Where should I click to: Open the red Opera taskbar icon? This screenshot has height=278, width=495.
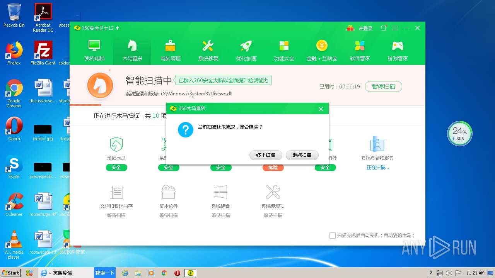pos(177,273)
